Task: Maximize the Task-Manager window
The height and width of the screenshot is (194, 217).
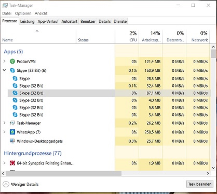Action: 193,5
